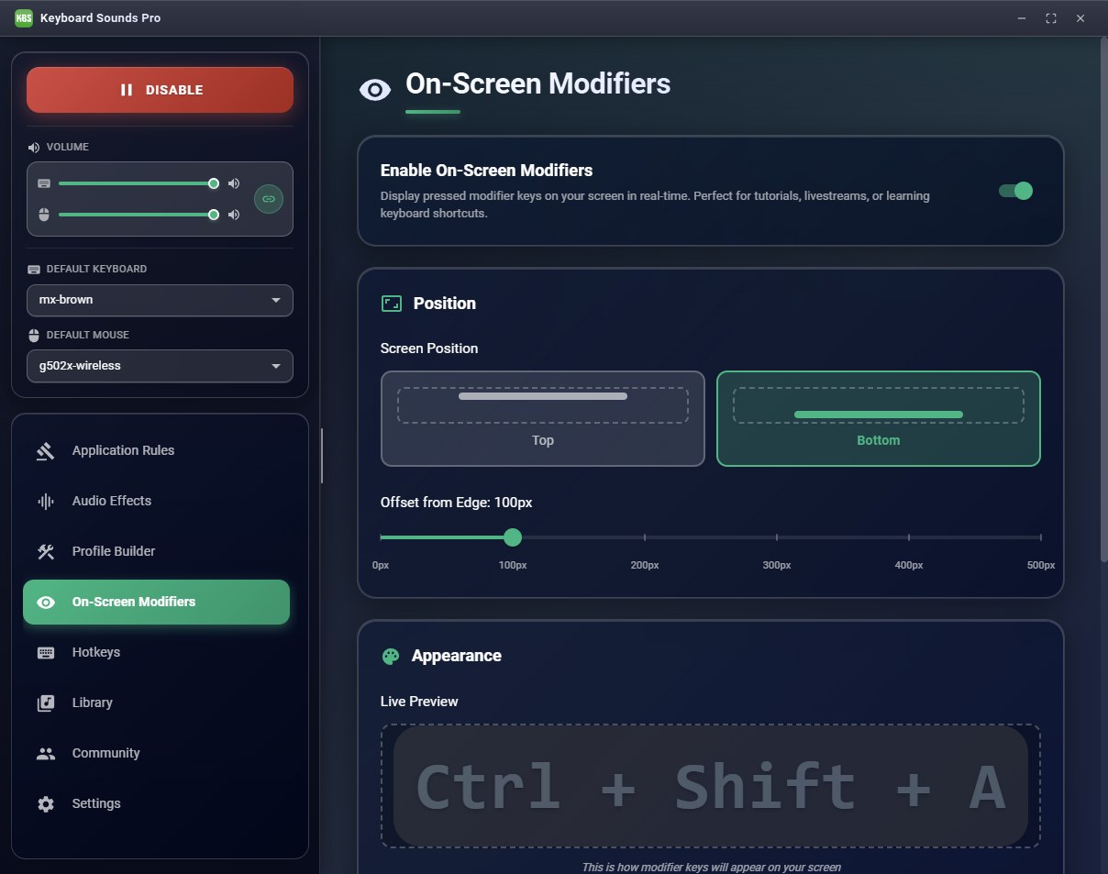This screenshot has width=1108, height=874.
Task: Click the Offset from Edge slider handle
Action: [x=513, y=537]
